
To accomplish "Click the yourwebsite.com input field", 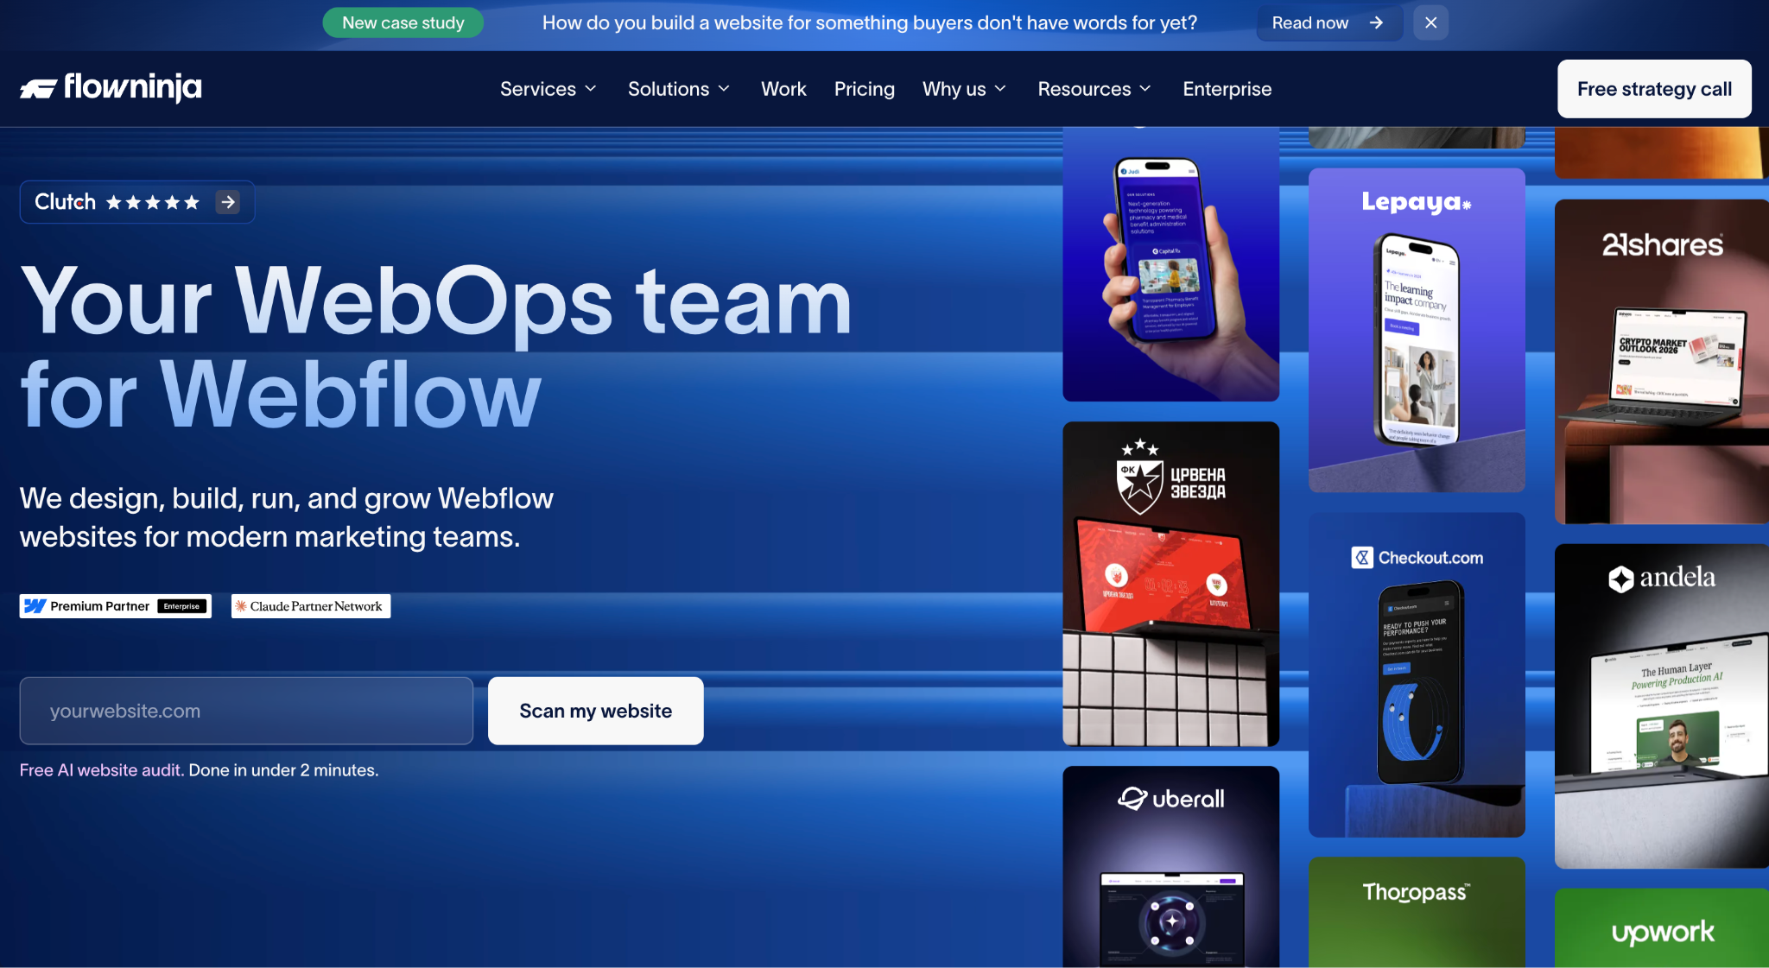I will 246,711.
